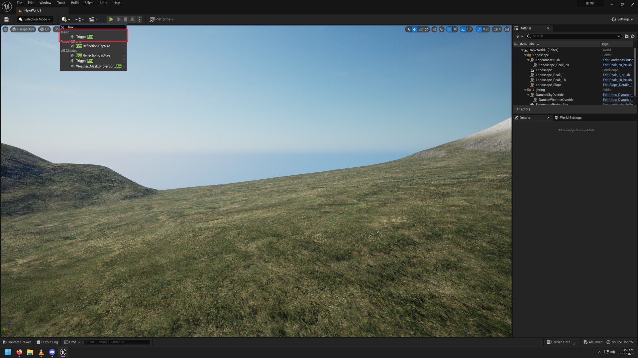
Task: Select the Scale tool in the viewport
Action: pos(427,29)
